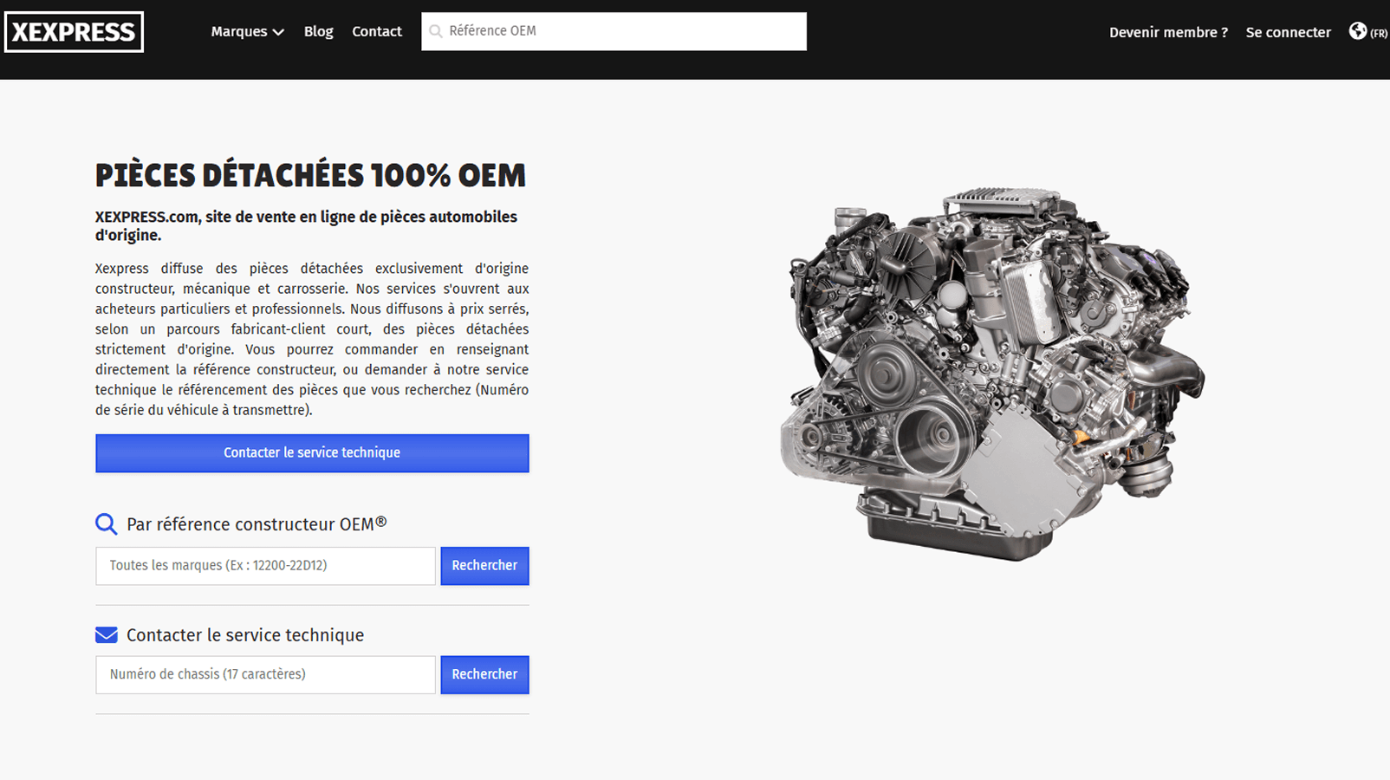This screenshot has width=1390, height=780.
Task: Go to the Contact page in navbar
Action: [x=376, y=31]
